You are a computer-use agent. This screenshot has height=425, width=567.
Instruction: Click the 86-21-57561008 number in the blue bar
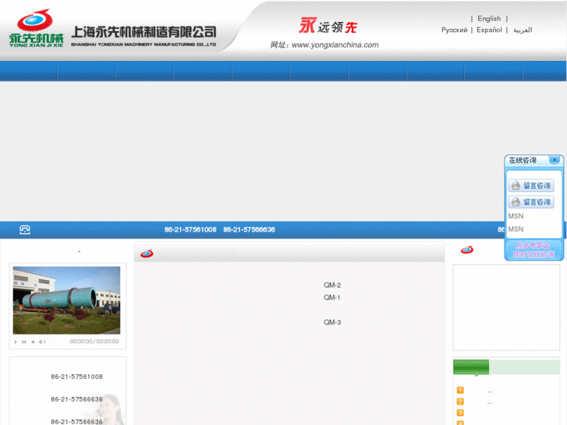coord(190,230)
